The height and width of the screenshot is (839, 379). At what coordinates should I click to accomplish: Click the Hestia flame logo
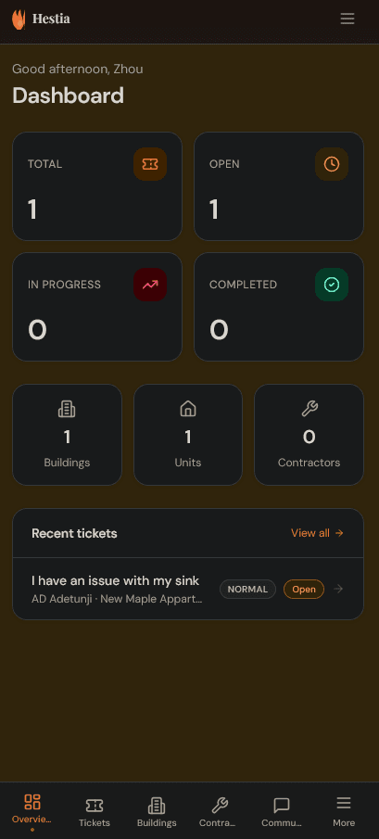(19, 19)
